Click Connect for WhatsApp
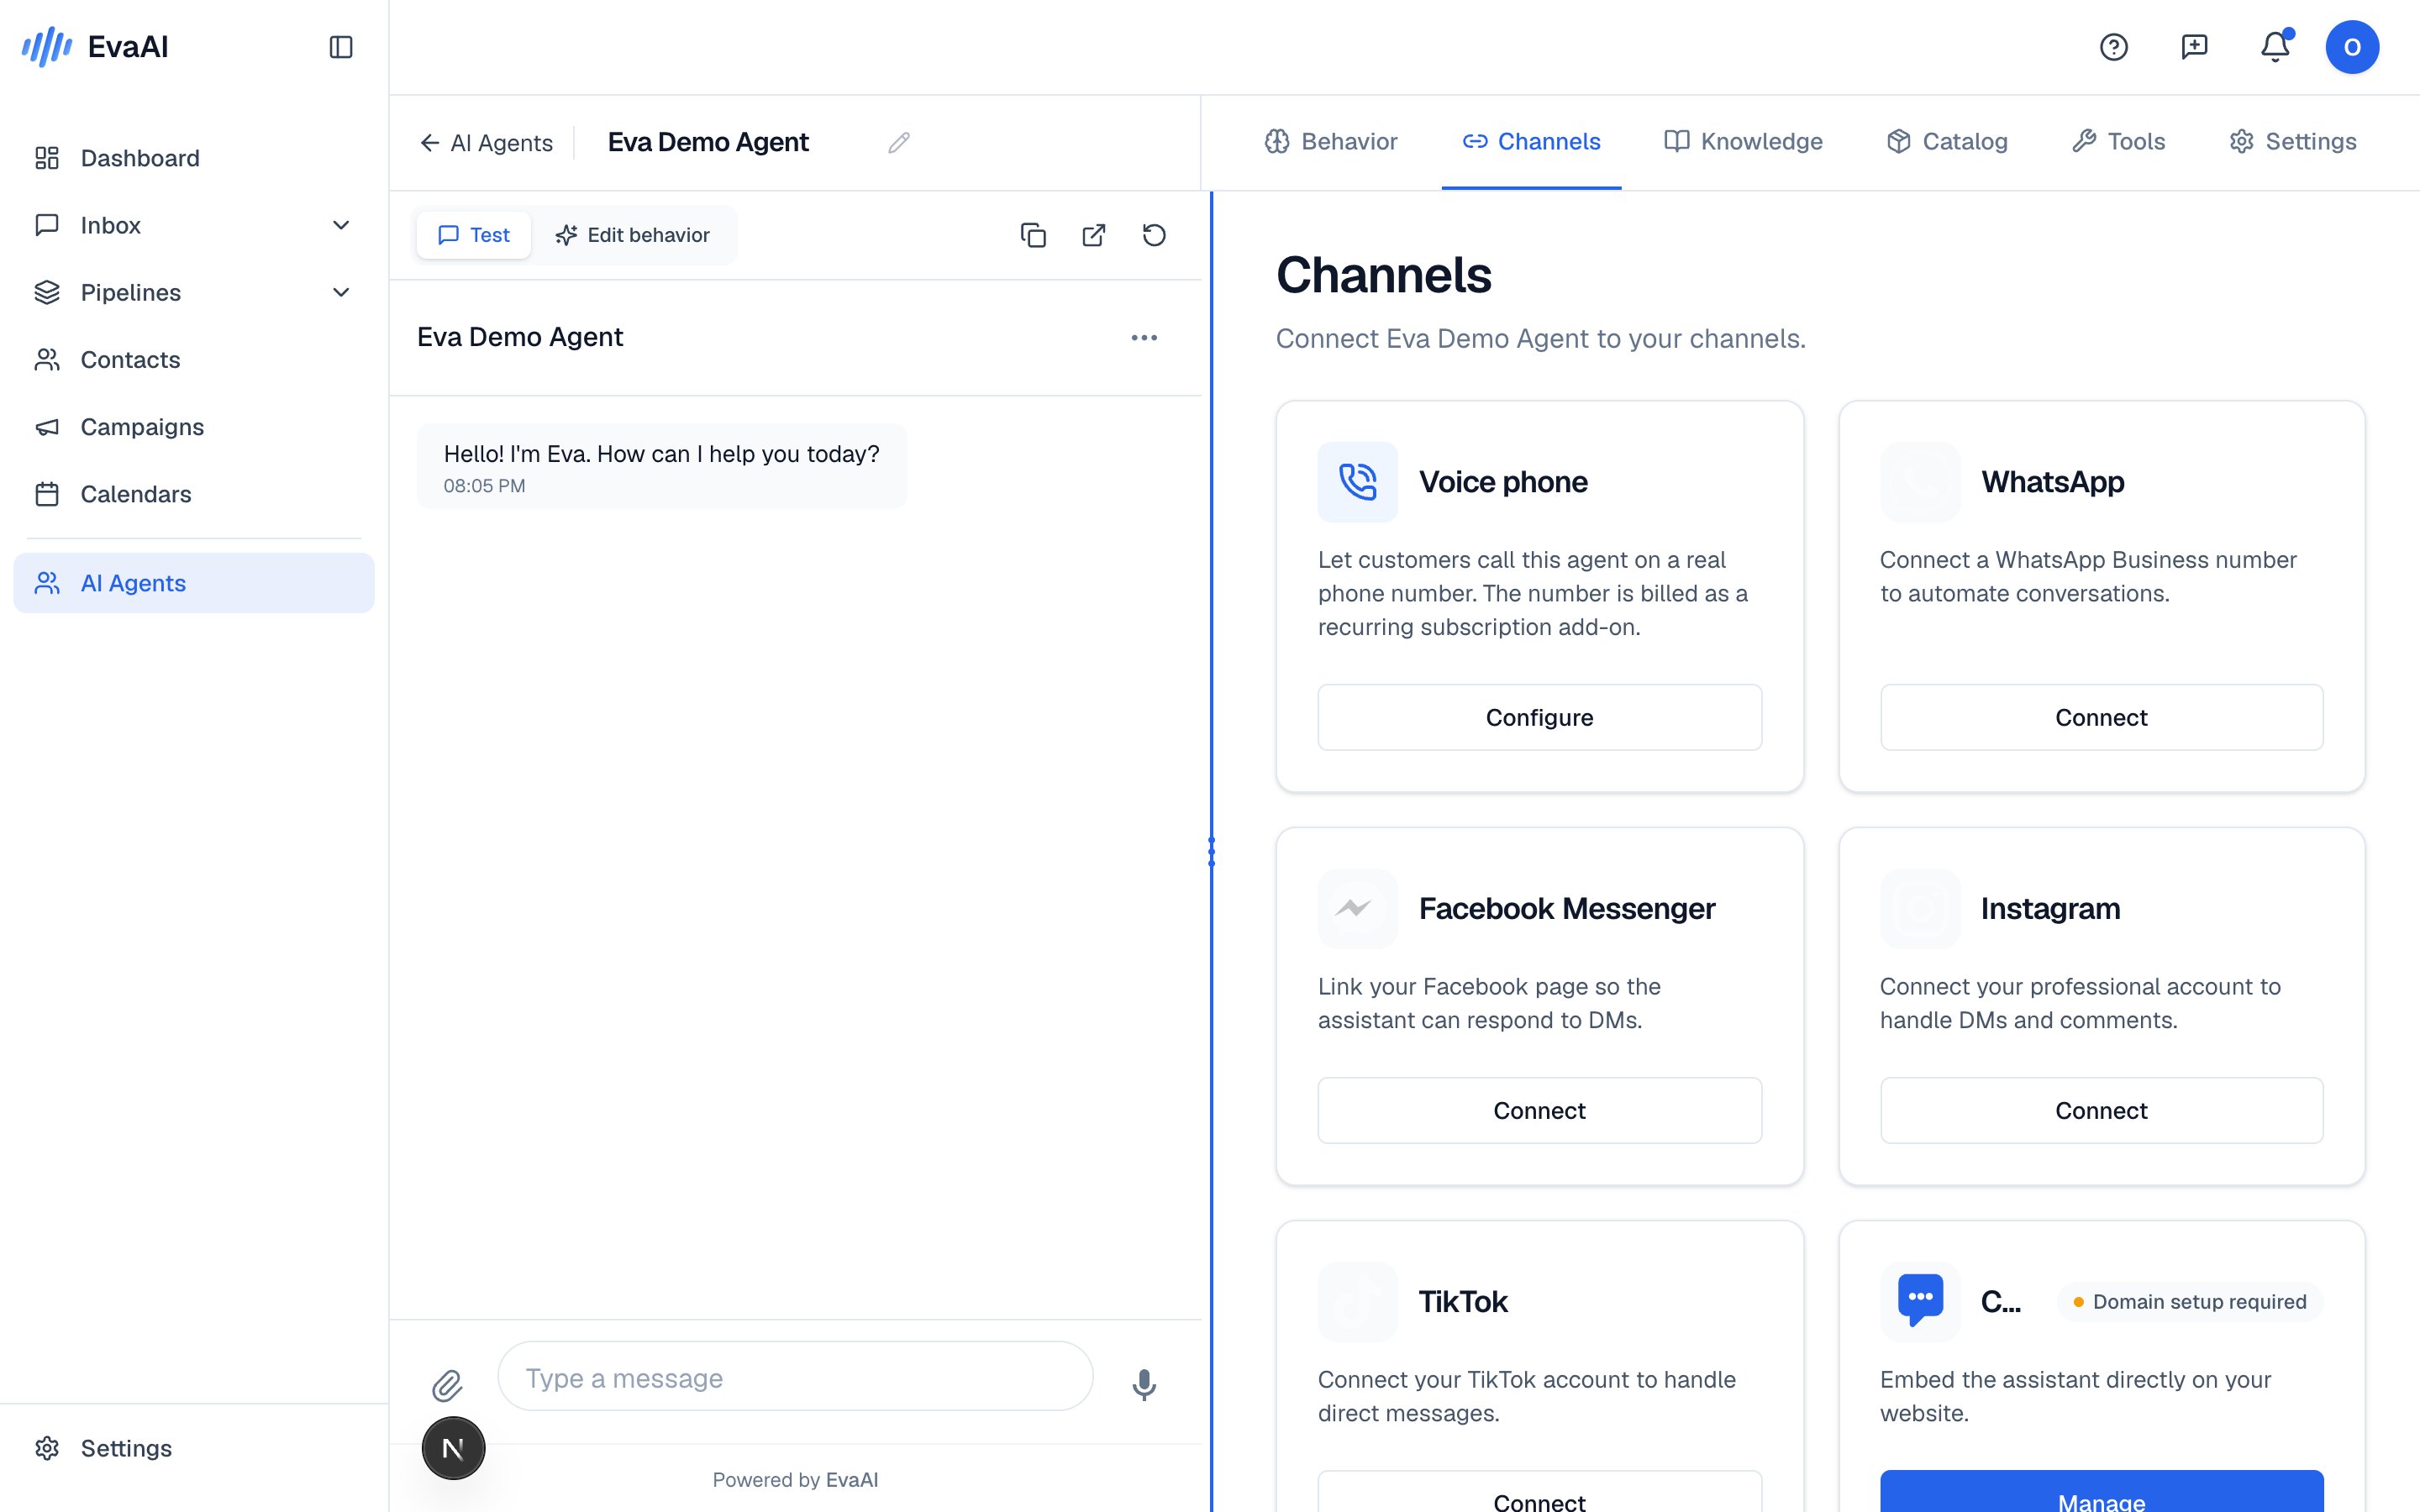Image resolution: width=2420 pixels, height=1512 pixels. tap(2101, 717)
